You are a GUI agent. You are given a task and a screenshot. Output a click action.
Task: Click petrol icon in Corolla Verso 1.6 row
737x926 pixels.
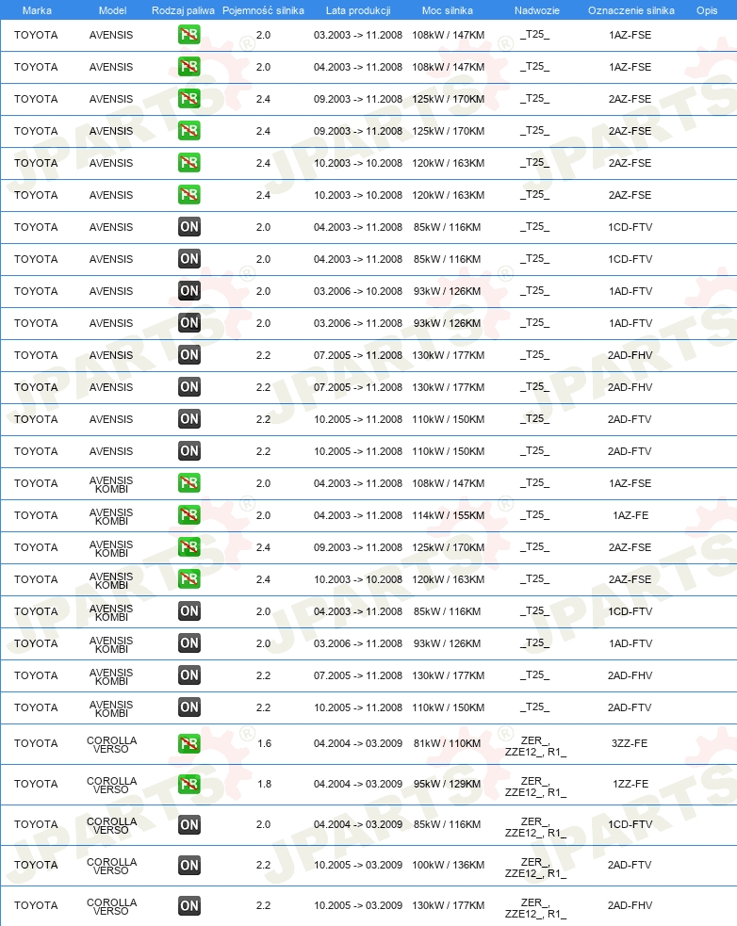click(189, 743)
